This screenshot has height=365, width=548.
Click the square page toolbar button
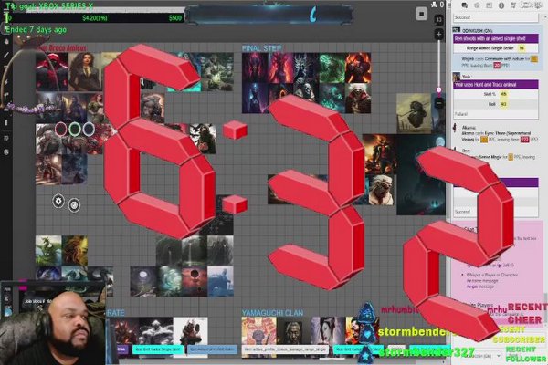point(421,14)
